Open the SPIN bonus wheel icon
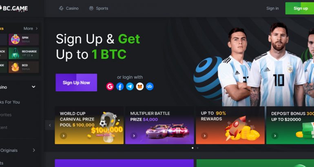 15,39
